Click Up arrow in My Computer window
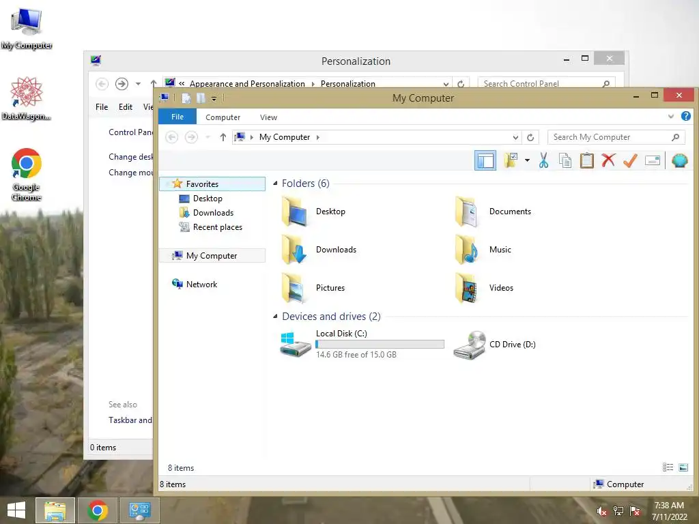This screenshot has height=524, width=699. pyautogui.click(x=223, y=137)
